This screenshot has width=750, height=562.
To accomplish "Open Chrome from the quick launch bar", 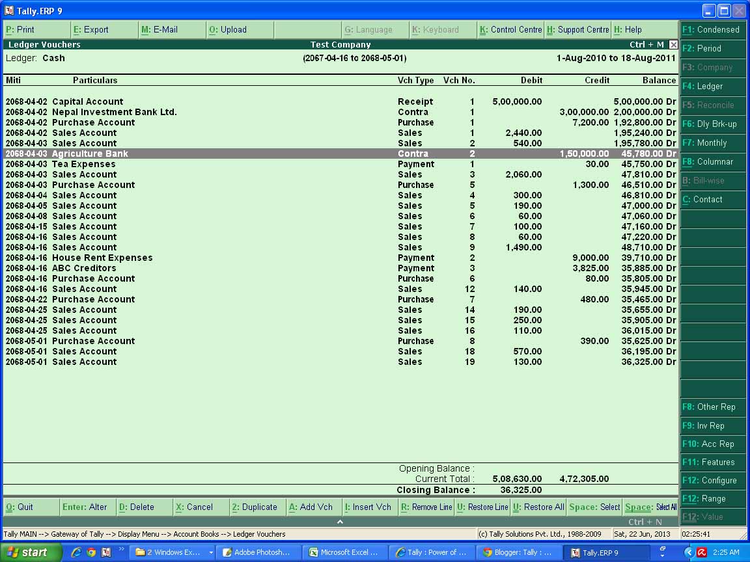I will click(x=91, y=552).
